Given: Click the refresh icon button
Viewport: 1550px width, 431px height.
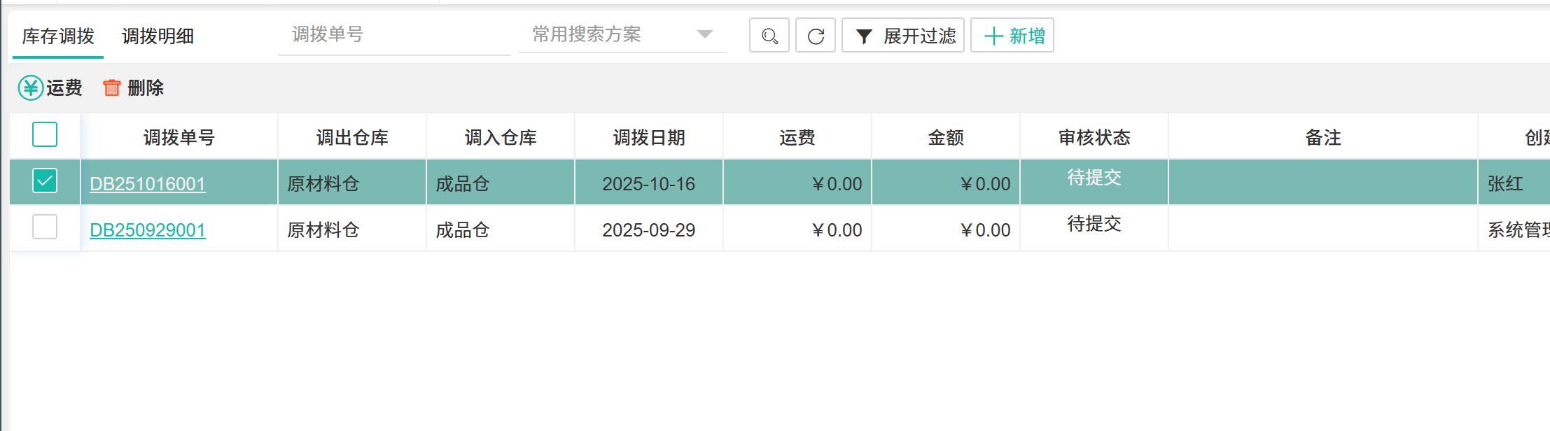Looking at the screenshot, I should [x=816, y=36].
